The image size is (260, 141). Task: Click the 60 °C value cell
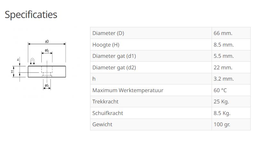point(220,90)
